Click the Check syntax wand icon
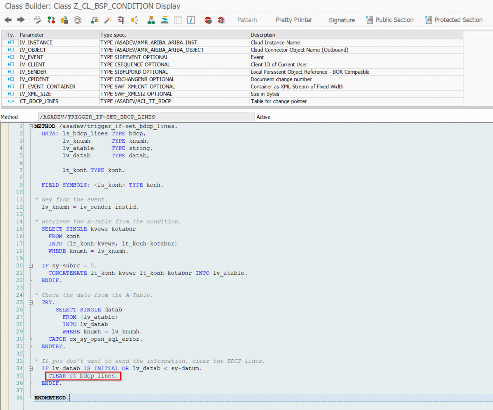493x410 pixels. click(x=108, y=20)
